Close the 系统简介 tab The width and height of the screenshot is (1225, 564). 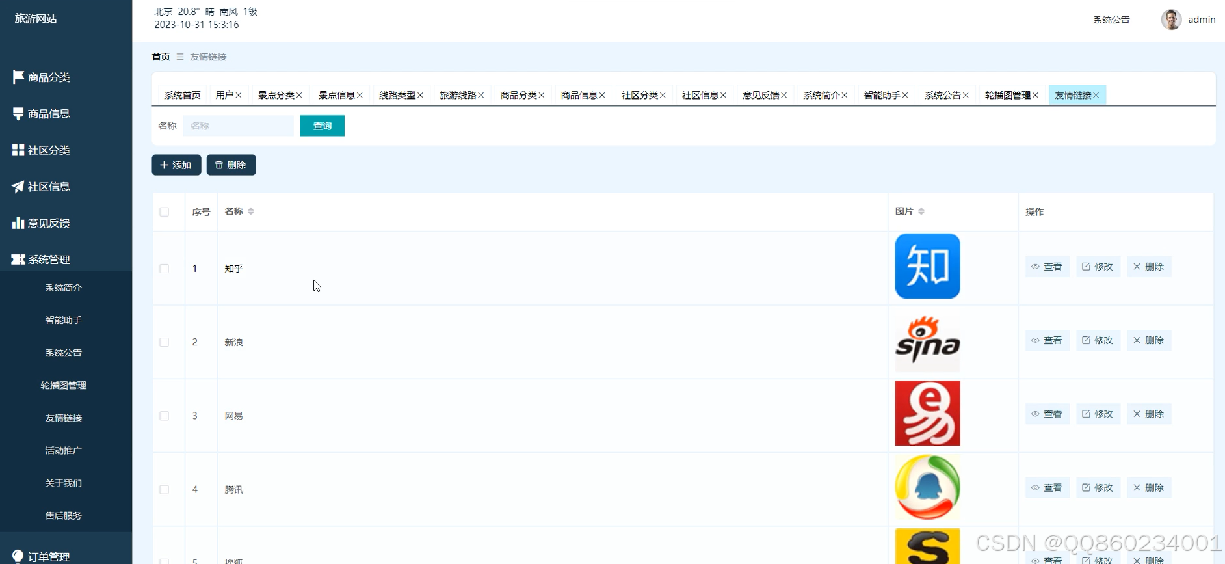pos(845,95)
